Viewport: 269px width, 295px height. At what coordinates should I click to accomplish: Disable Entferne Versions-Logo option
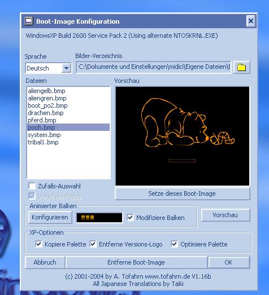click(93, 244)
